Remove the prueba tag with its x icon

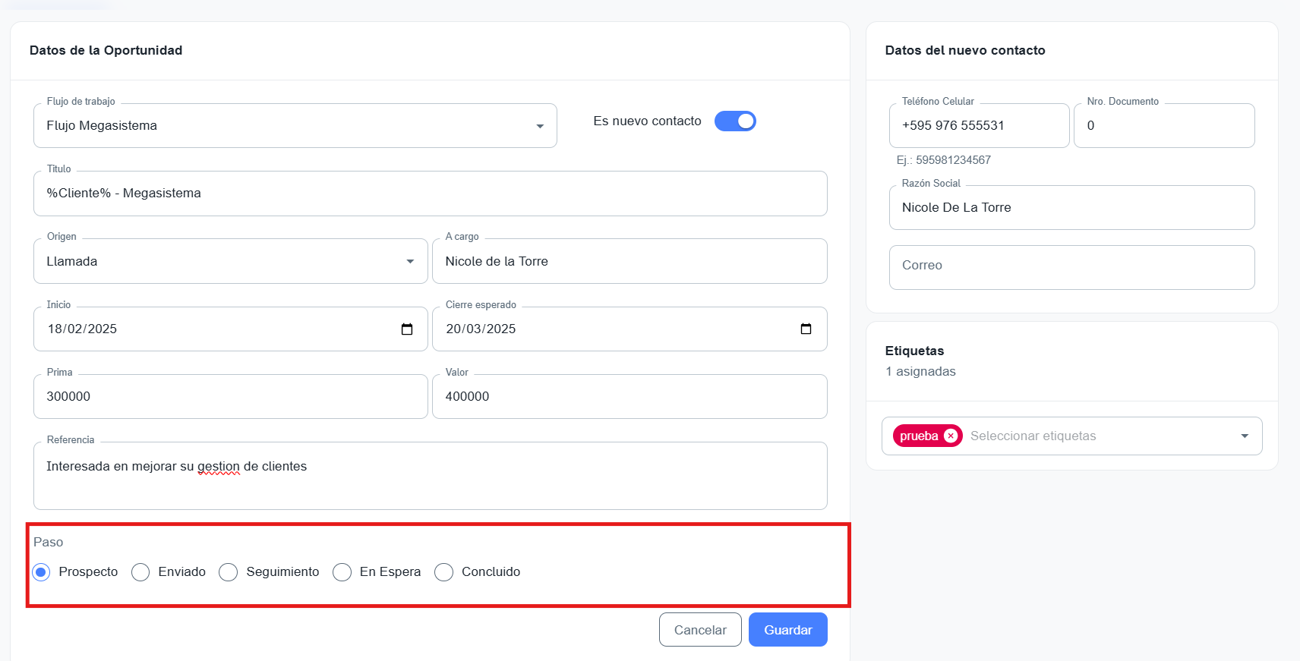(x=950, y=436)
